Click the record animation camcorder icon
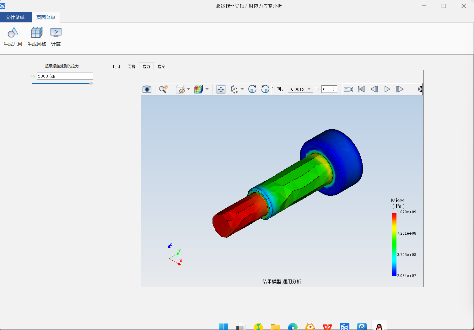 [348, 89]
